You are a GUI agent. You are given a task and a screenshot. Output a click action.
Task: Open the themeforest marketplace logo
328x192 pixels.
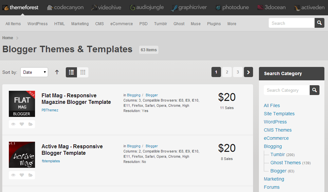click(20, 8)
